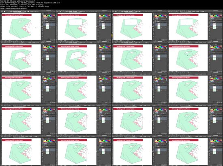Open the URL shown under the video info

pyautogui.click(x=13, y=8)
